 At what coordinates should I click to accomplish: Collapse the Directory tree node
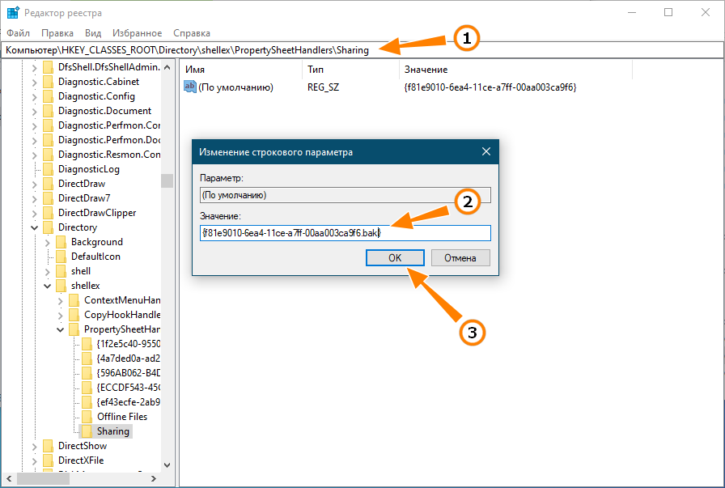click(34, 227)
